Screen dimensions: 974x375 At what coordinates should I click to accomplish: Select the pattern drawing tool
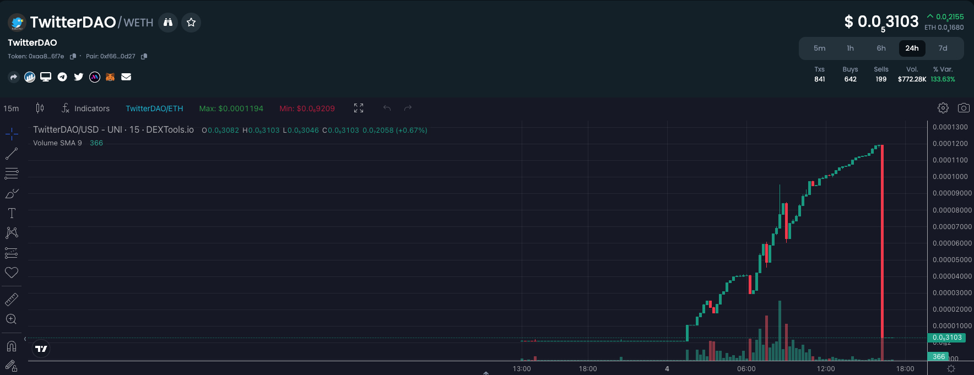pyautogui.click(x=12, y=233)
